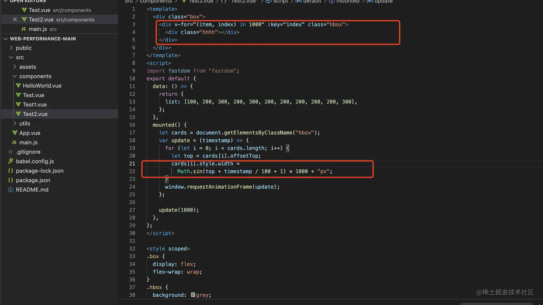Place cursor on 'import fastdom' line
Screen dimensions: 543x305
pyautogui.click(x=193, y=71)
